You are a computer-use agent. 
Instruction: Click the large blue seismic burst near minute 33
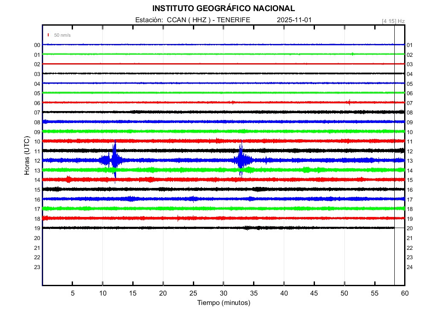[x=241, y=160]
